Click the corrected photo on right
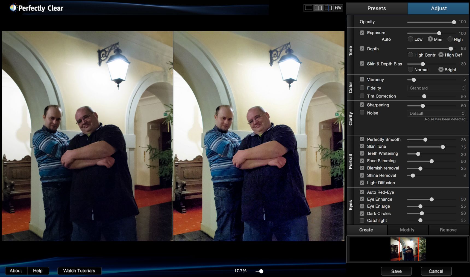Screen dimensions: 470x277 pyautogui.click(x=259, y=136)
